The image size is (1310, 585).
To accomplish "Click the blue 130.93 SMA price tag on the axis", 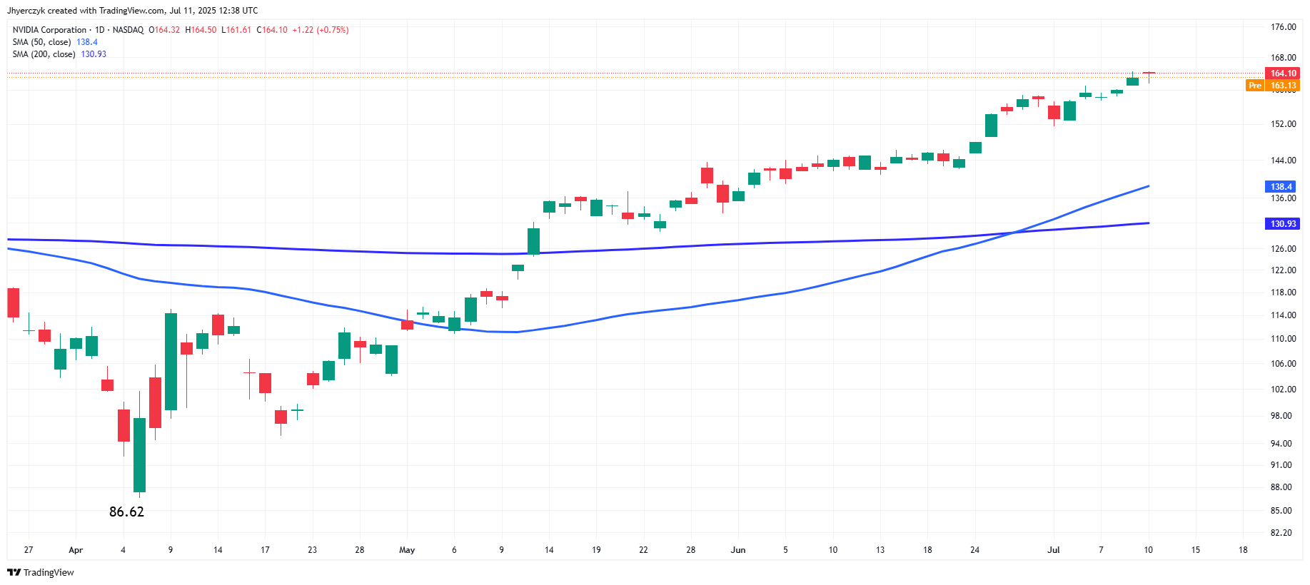I will click(1282, 224).
